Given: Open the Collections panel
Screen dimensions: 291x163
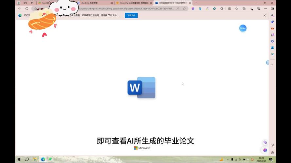Looking at the screenshot, I should tap(244, 9).
